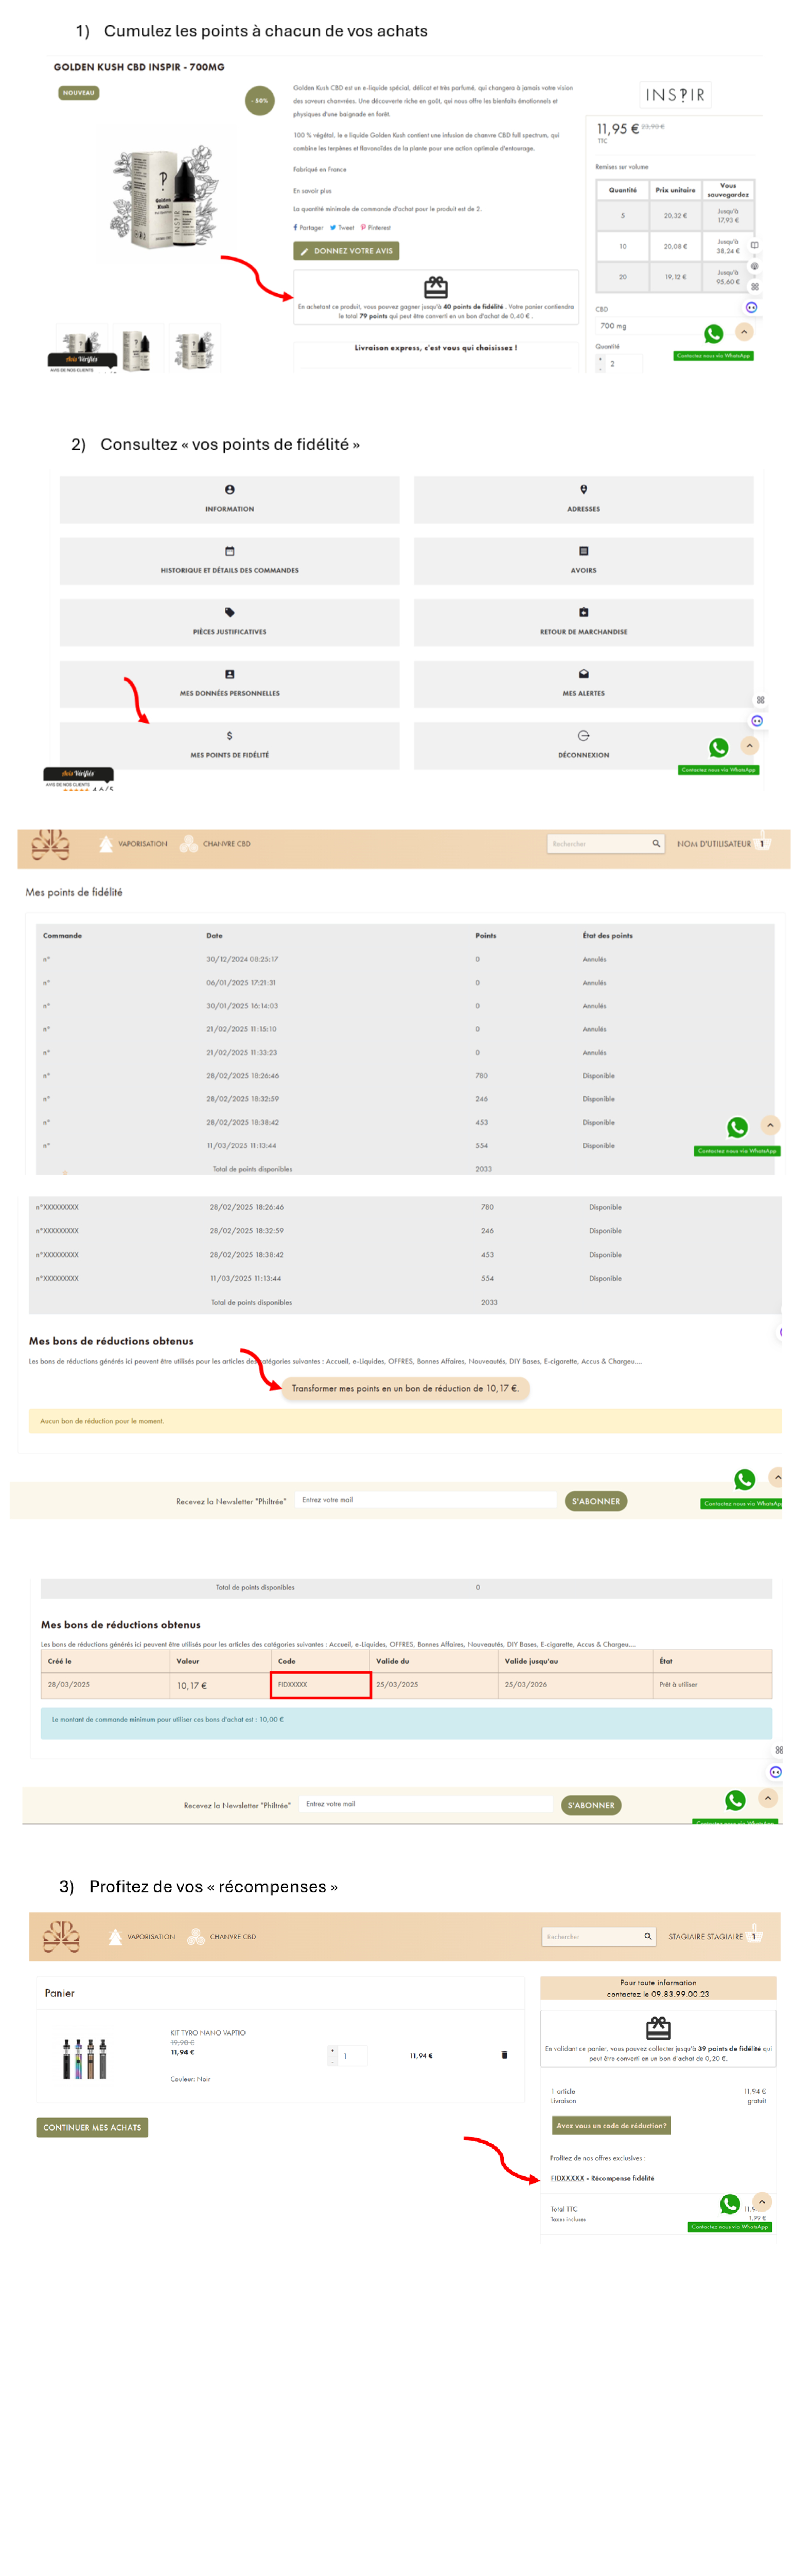The width and height of the screenshot is (812, 2576).
Task: Click the main Golden Kush bottle image
Action: 165,197
